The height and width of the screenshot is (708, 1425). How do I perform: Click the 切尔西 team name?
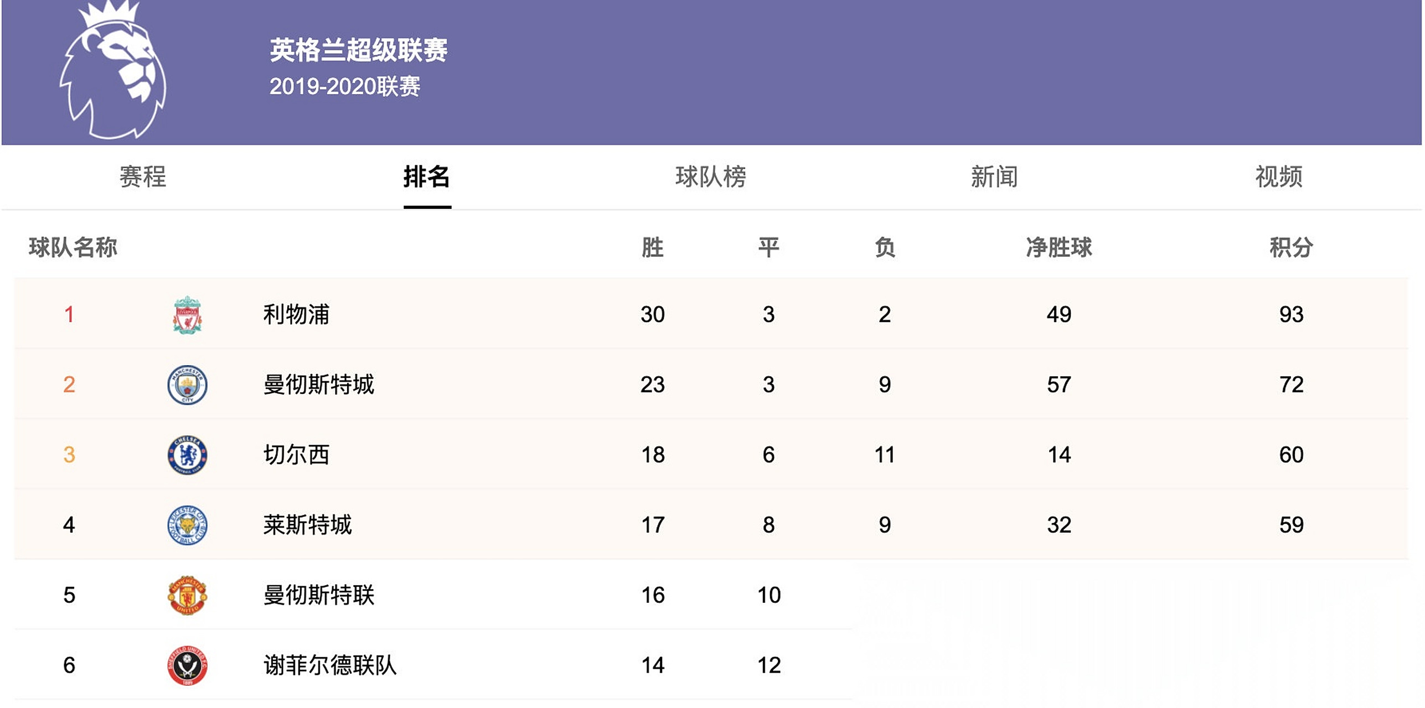(296, 455)
